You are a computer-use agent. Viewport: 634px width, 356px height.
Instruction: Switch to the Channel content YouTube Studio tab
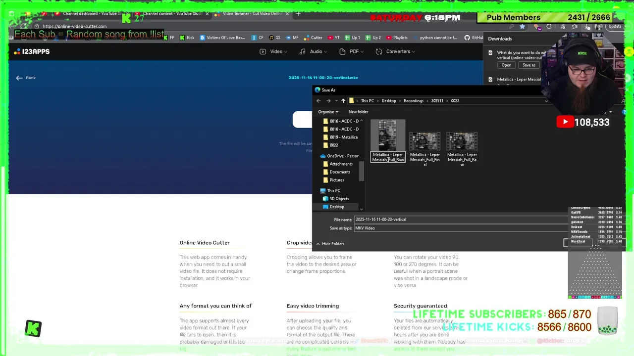click(x=171, y=14)
